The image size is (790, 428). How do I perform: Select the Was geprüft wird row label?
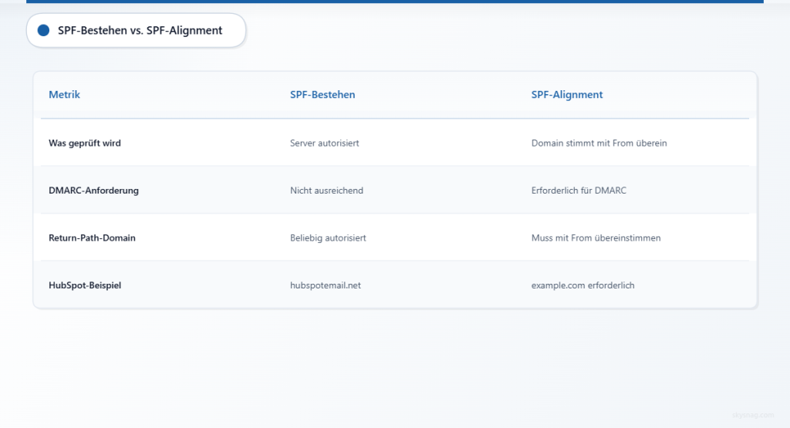(x=85, y=143)
